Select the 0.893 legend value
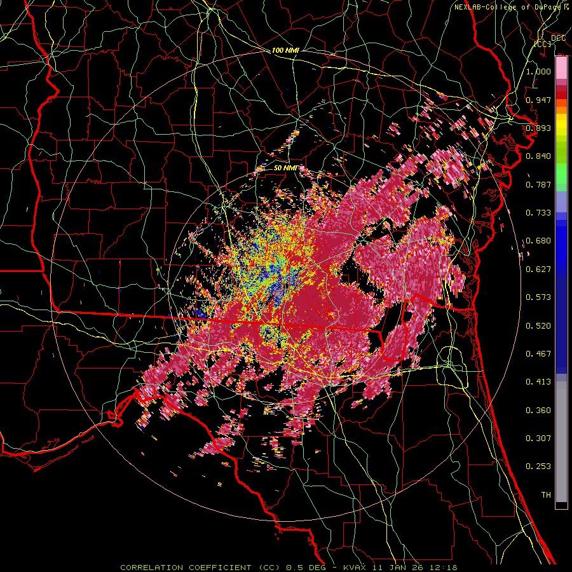The height and width of the screenshot is (572, 572). click(x=538, y=128)
